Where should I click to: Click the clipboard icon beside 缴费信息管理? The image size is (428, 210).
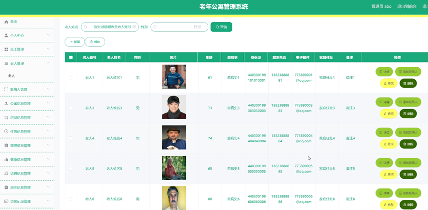[6, 146]
